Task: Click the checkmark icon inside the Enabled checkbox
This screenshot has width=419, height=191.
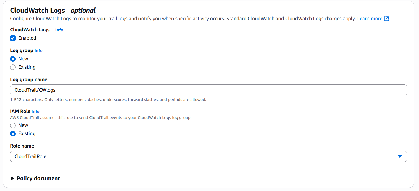Action: [x=12, y=38]
